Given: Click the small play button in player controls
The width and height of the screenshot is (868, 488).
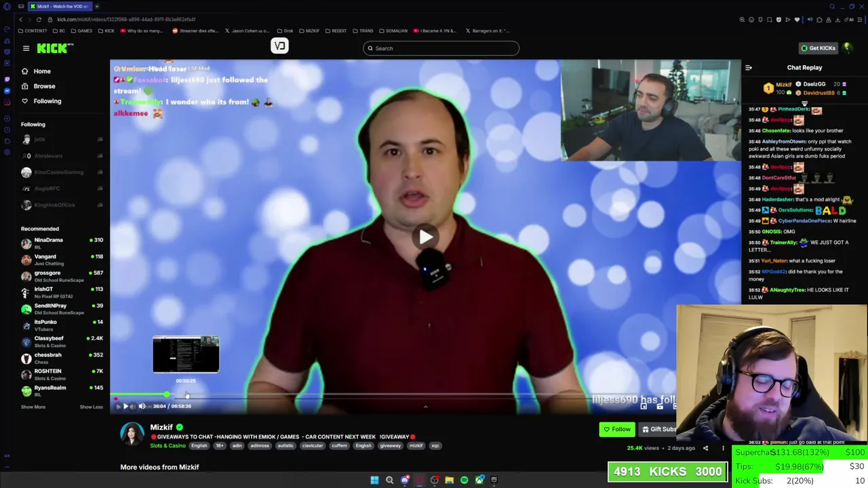Looking at the screenshot, I should [x=125, y=406].
